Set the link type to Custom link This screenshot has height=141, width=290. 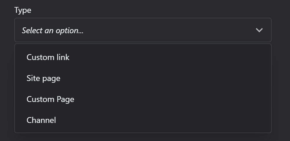coord(143,57)
